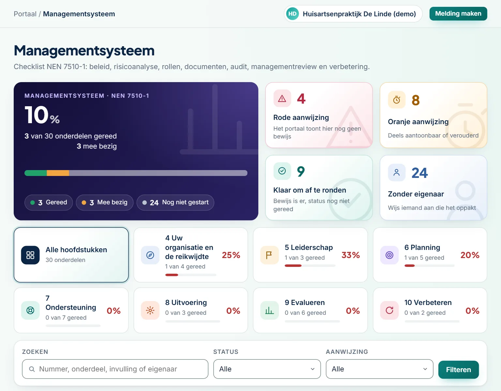
Task: Click the grid icon for Alle hoofdstukken
Action: (30, 255)
